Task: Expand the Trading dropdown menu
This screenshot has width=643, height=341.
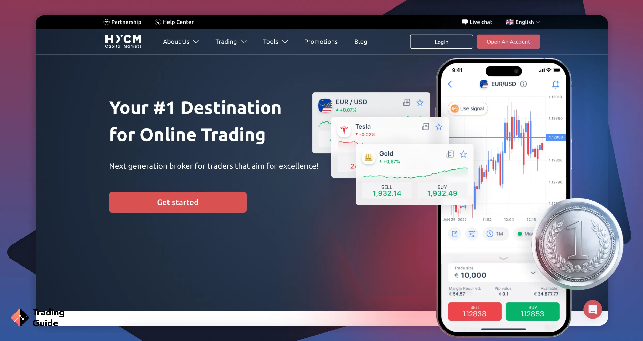Action: (230, 41)
